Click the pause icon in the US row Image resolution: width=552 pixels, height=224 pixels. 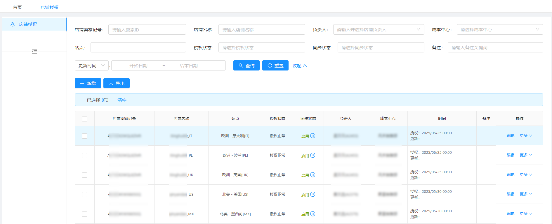313,194
